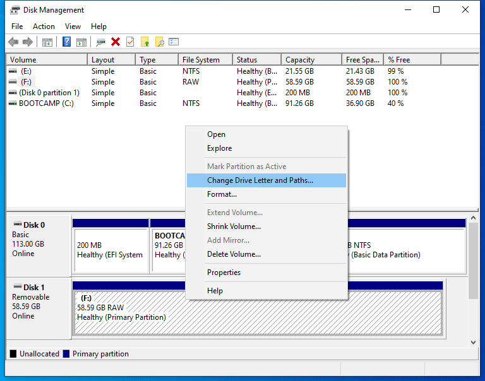The image size is (485, 381).
Task: Click the vertical scrollbar thumb in disk pane
Action: tap(473, 261)
